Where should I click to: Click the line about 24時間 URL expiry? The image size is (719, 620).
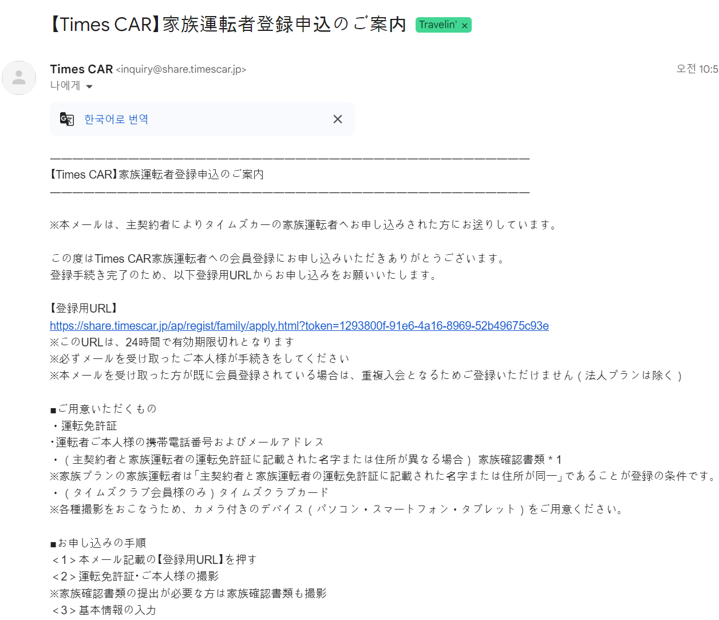172,342
